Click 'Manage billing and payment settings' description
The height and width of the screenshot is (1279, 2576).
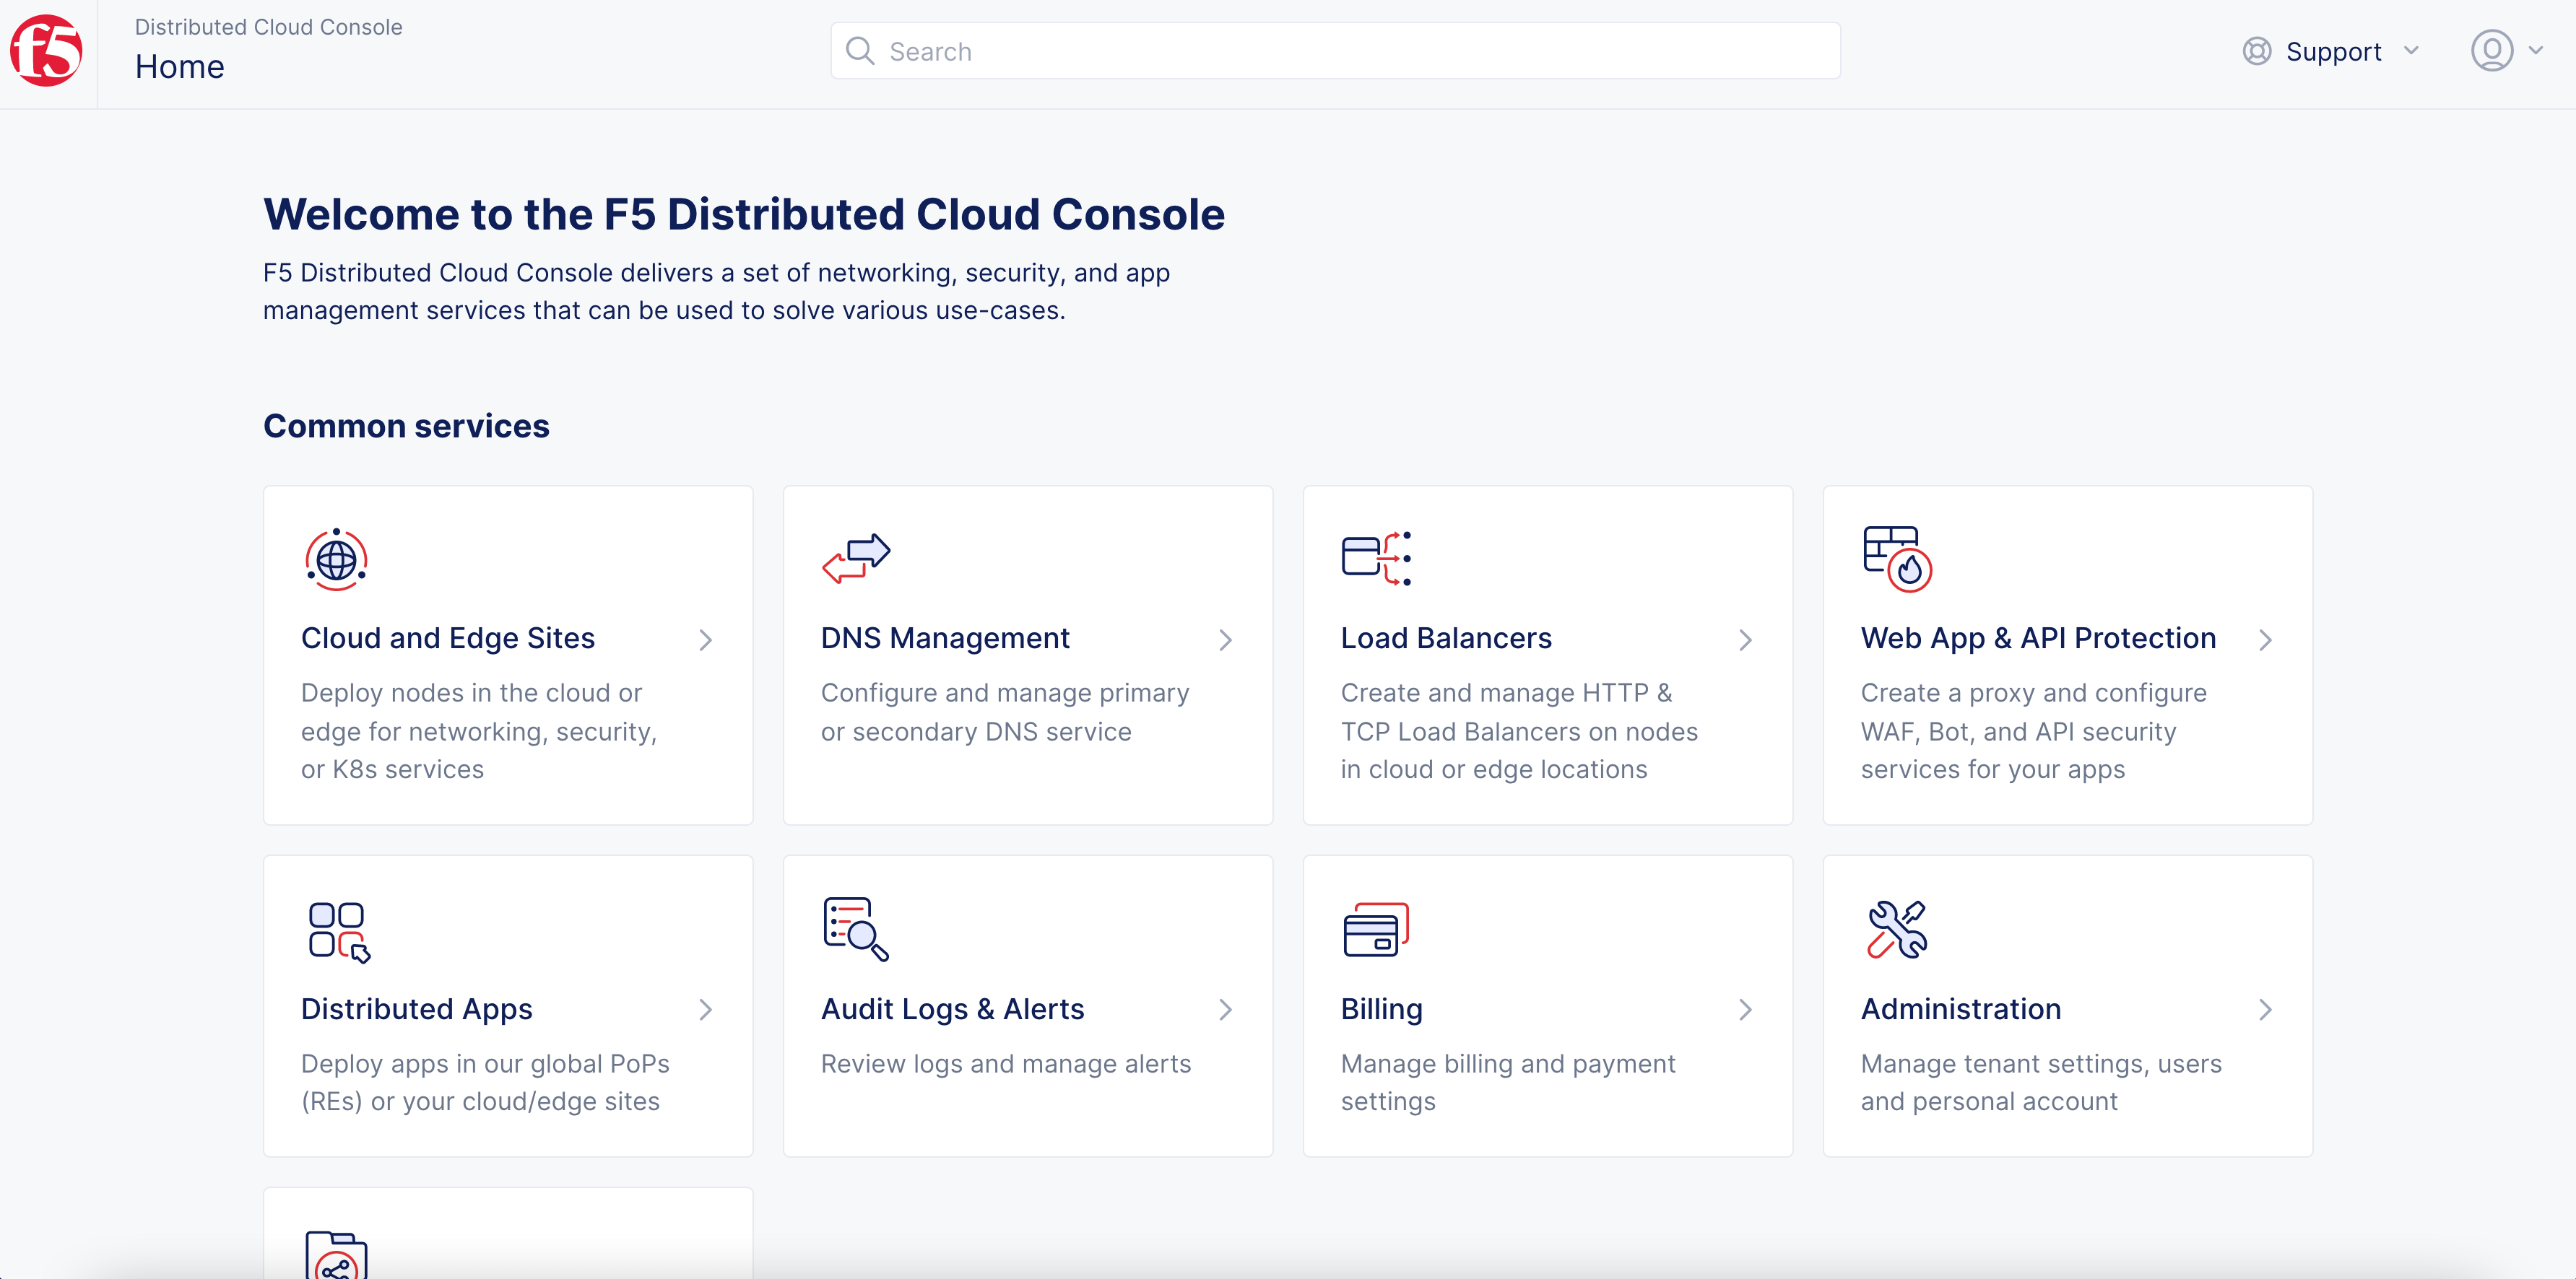click(x=1508, y=1082)
